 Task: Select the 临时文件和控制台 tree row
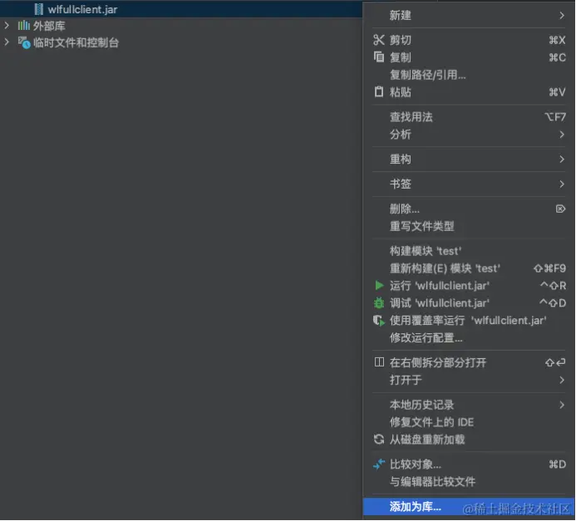181,42
